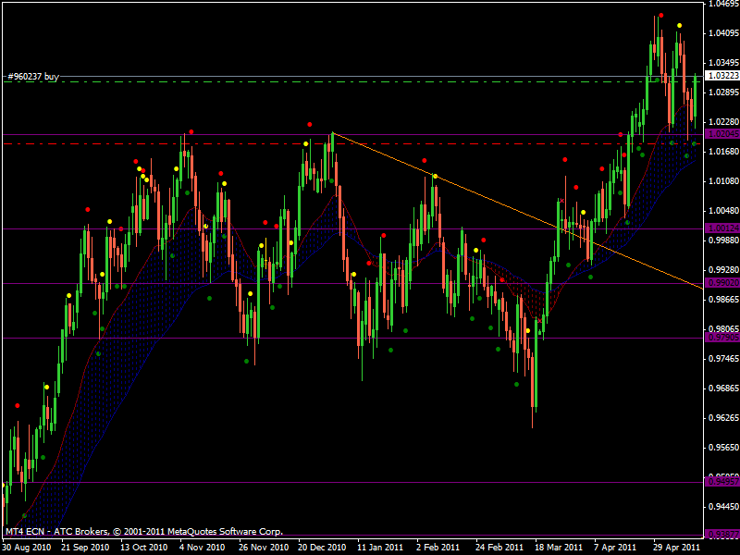Screen dimensions: 740x555
Task: Click the 0.99280 price axis label
Action: tap(723, 270)
